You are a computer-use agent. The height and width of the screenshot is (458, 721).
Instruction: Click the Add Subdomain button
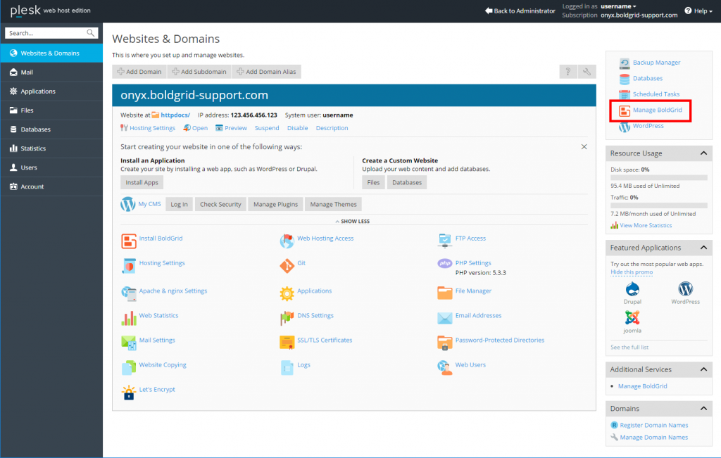click(199, 72)
